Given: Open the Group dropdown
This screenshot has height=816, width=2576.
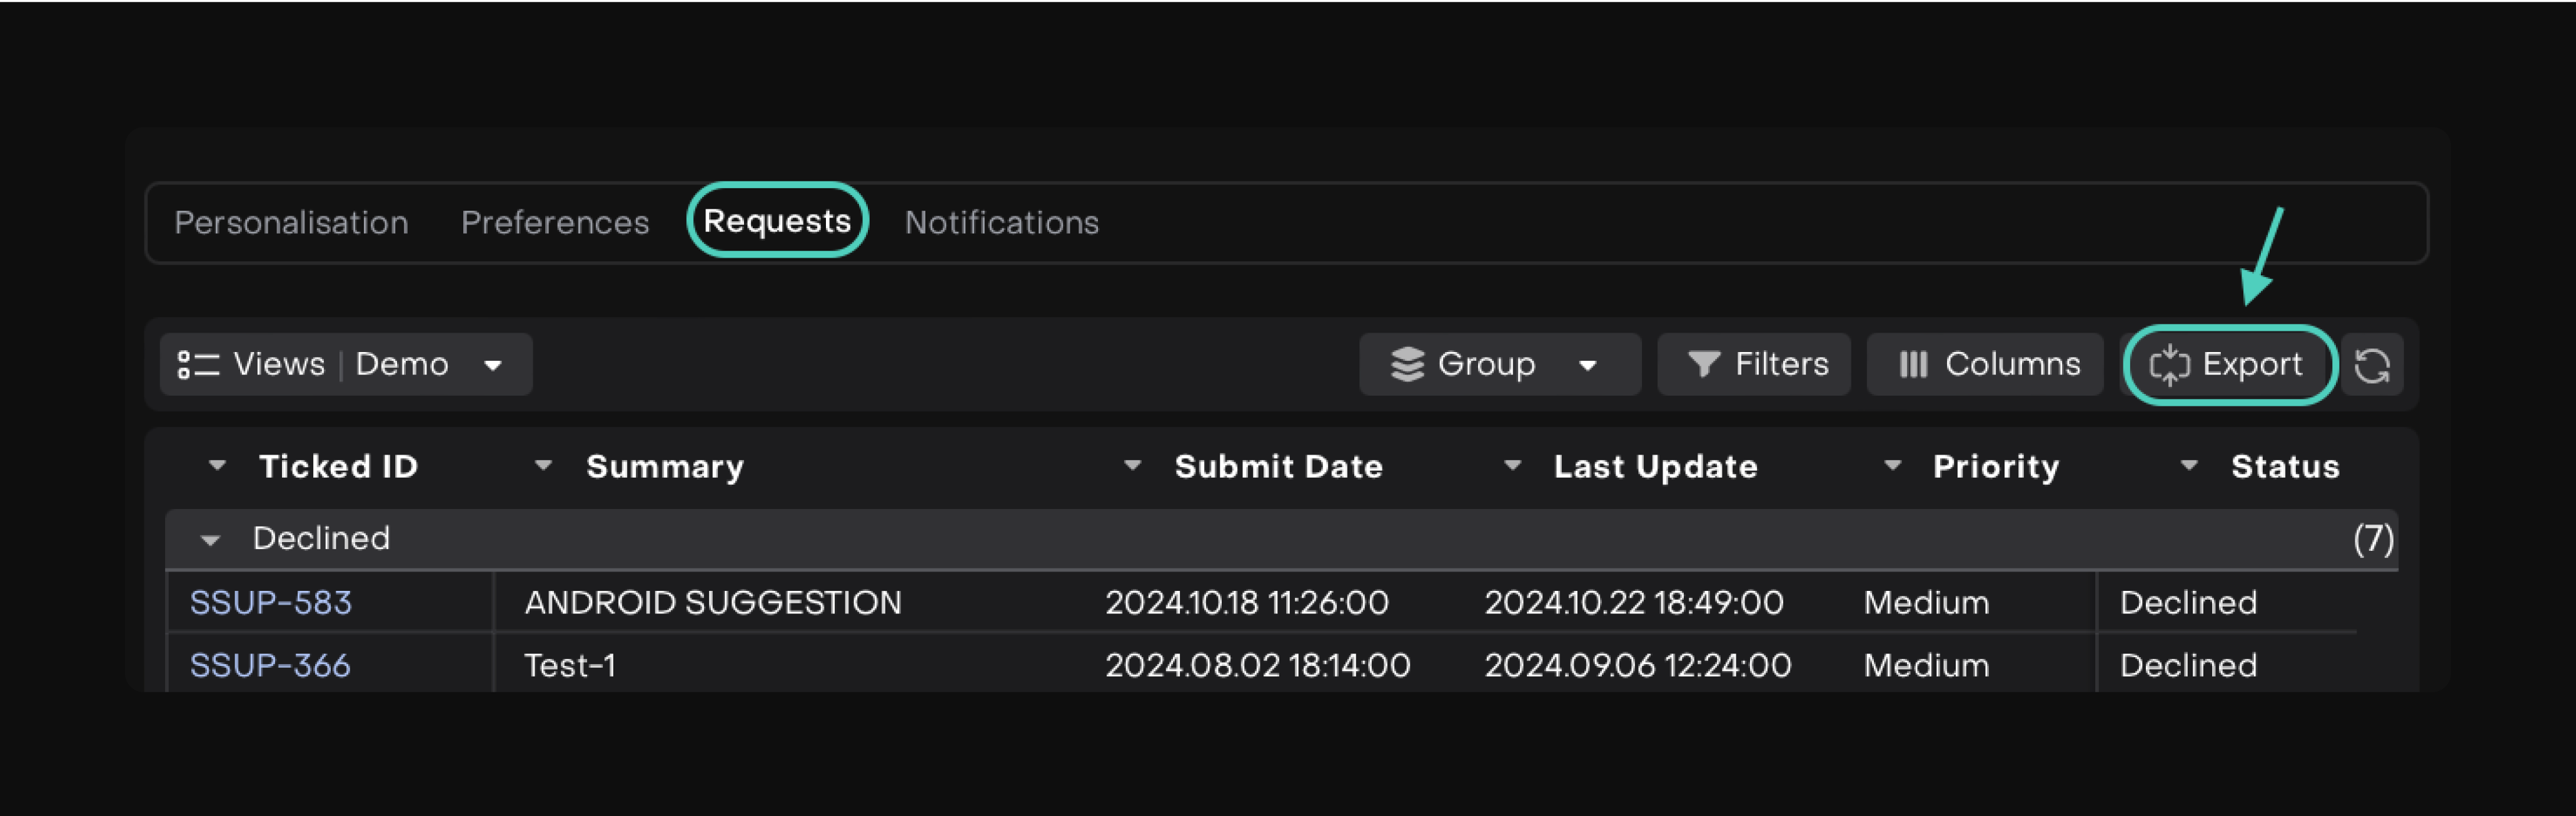Looking at the screenshot, I should tap(1498, 365).
